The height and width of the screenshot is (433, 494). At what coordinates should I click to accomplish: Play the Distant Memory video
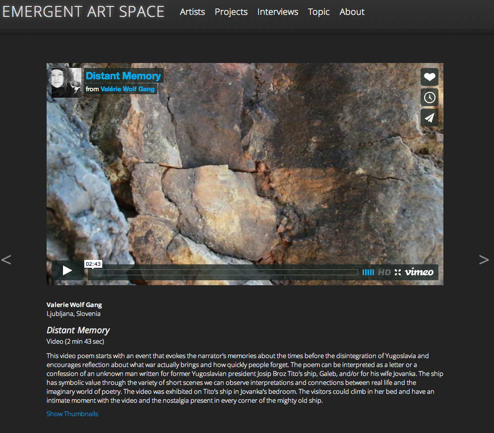click(x=68, y=270)
